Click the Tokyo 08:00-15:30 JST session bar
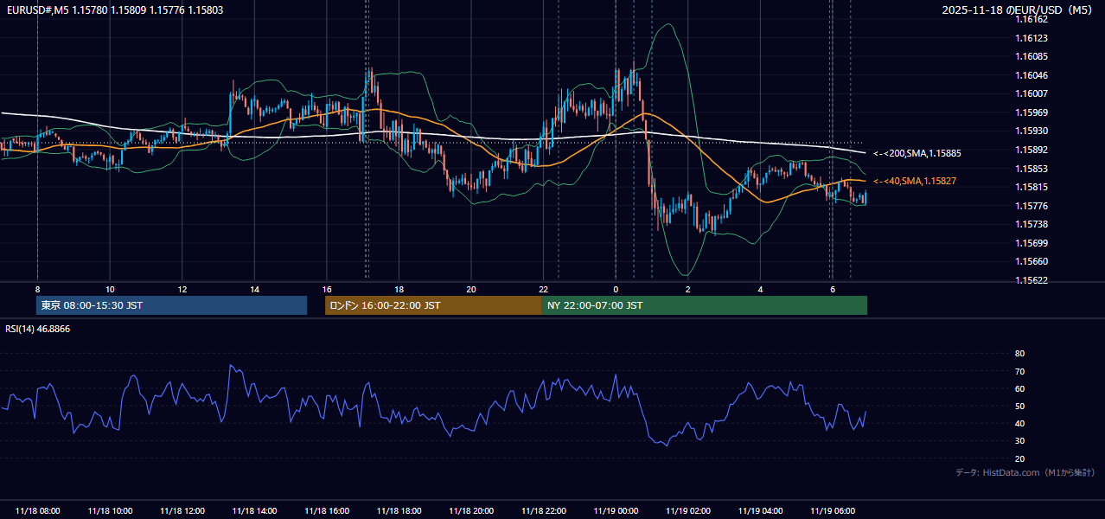 171,305
